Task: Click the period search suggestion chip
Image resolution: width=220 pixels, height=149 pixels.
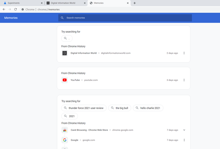Action: (67, 38)
